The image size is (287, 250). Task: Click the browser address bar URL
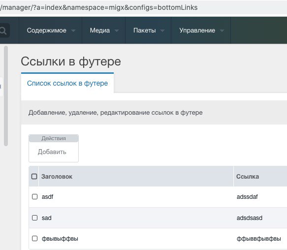[x=98, y=7]
